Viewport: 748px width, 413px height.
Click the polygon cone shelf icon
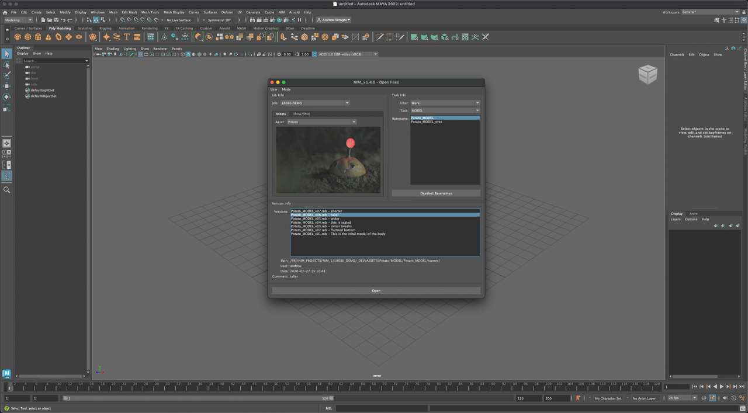pyautogui.click(x=48, y=37)
